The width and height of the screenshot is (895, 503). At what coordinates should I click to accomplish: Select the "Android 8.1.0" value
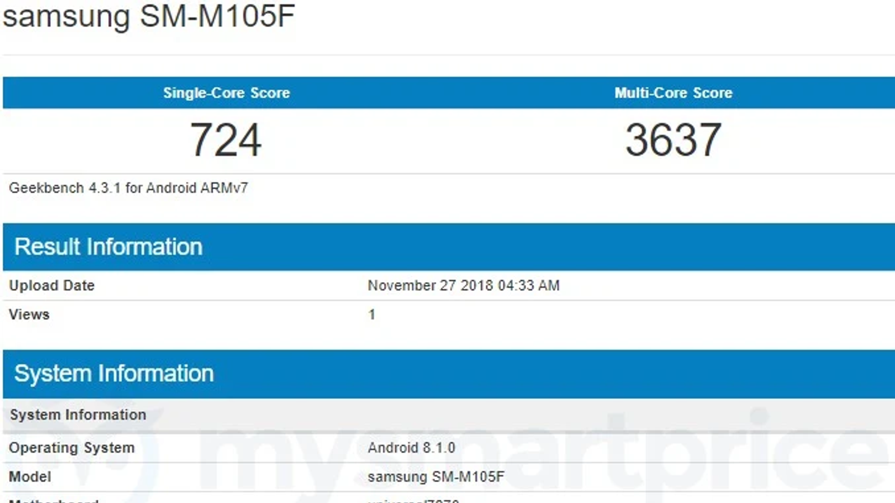412,448
